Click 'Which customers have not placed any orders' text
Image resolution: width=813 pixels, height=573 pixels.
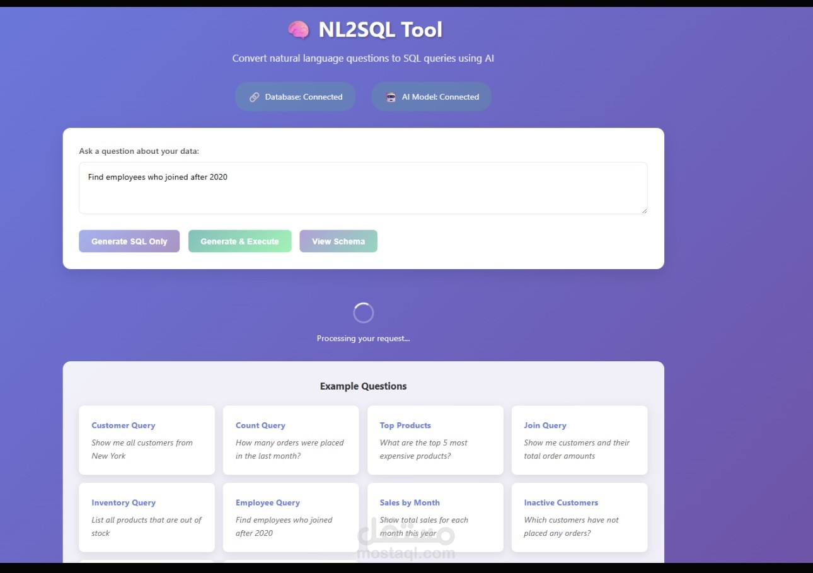click(571, 527)
